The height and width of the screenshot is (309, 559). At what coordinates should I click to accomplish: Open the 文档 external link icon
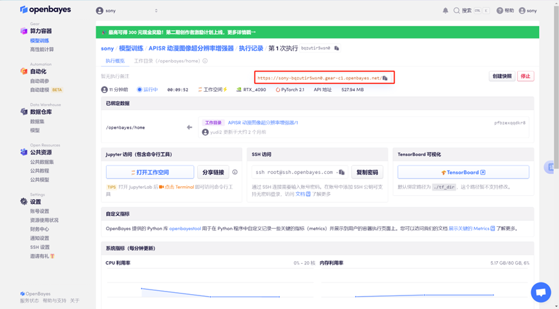(308, 194)
